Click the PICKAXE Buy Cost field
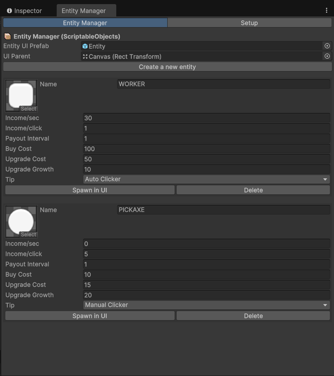Image resolution: width=334 pixels, height=376 pixels. pyautogui.click(x=206, y=275)
